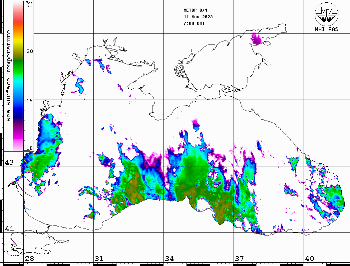
Task: Click longitude label 37
Action: (239, 259)
